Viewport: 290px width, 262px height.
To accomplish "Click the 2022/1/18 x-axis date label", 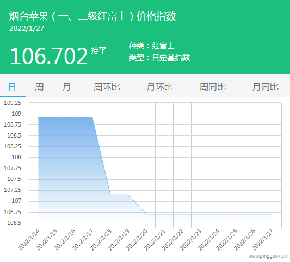I will 101,240.
